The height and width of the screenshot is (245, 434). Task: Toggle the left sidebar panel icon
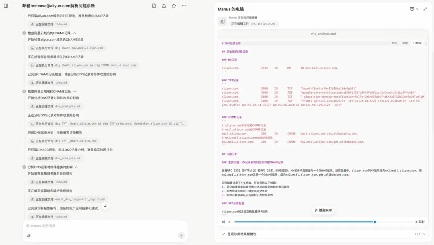(6, 6)
